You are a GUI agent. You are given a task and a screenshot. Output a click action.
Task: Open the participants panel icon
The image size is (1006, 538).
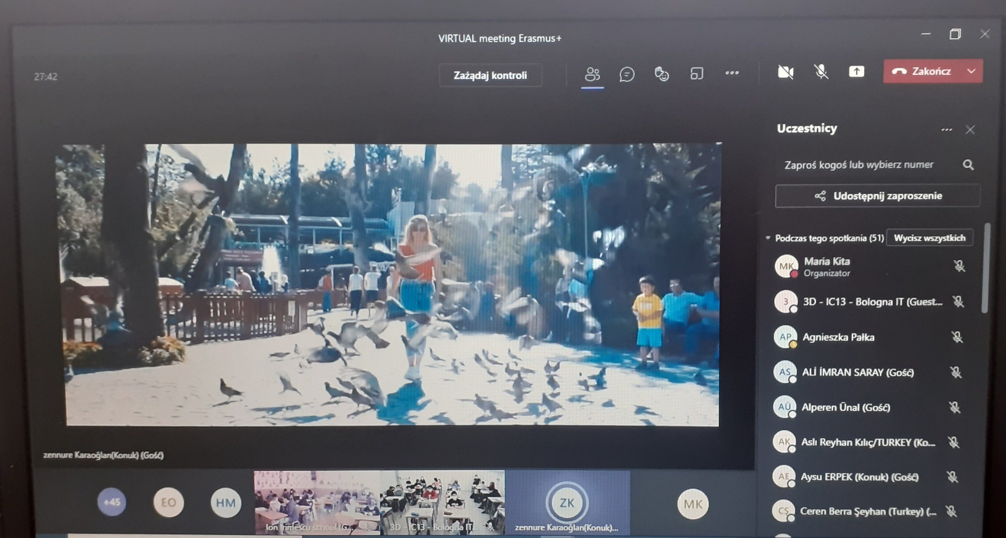(592, 74)
